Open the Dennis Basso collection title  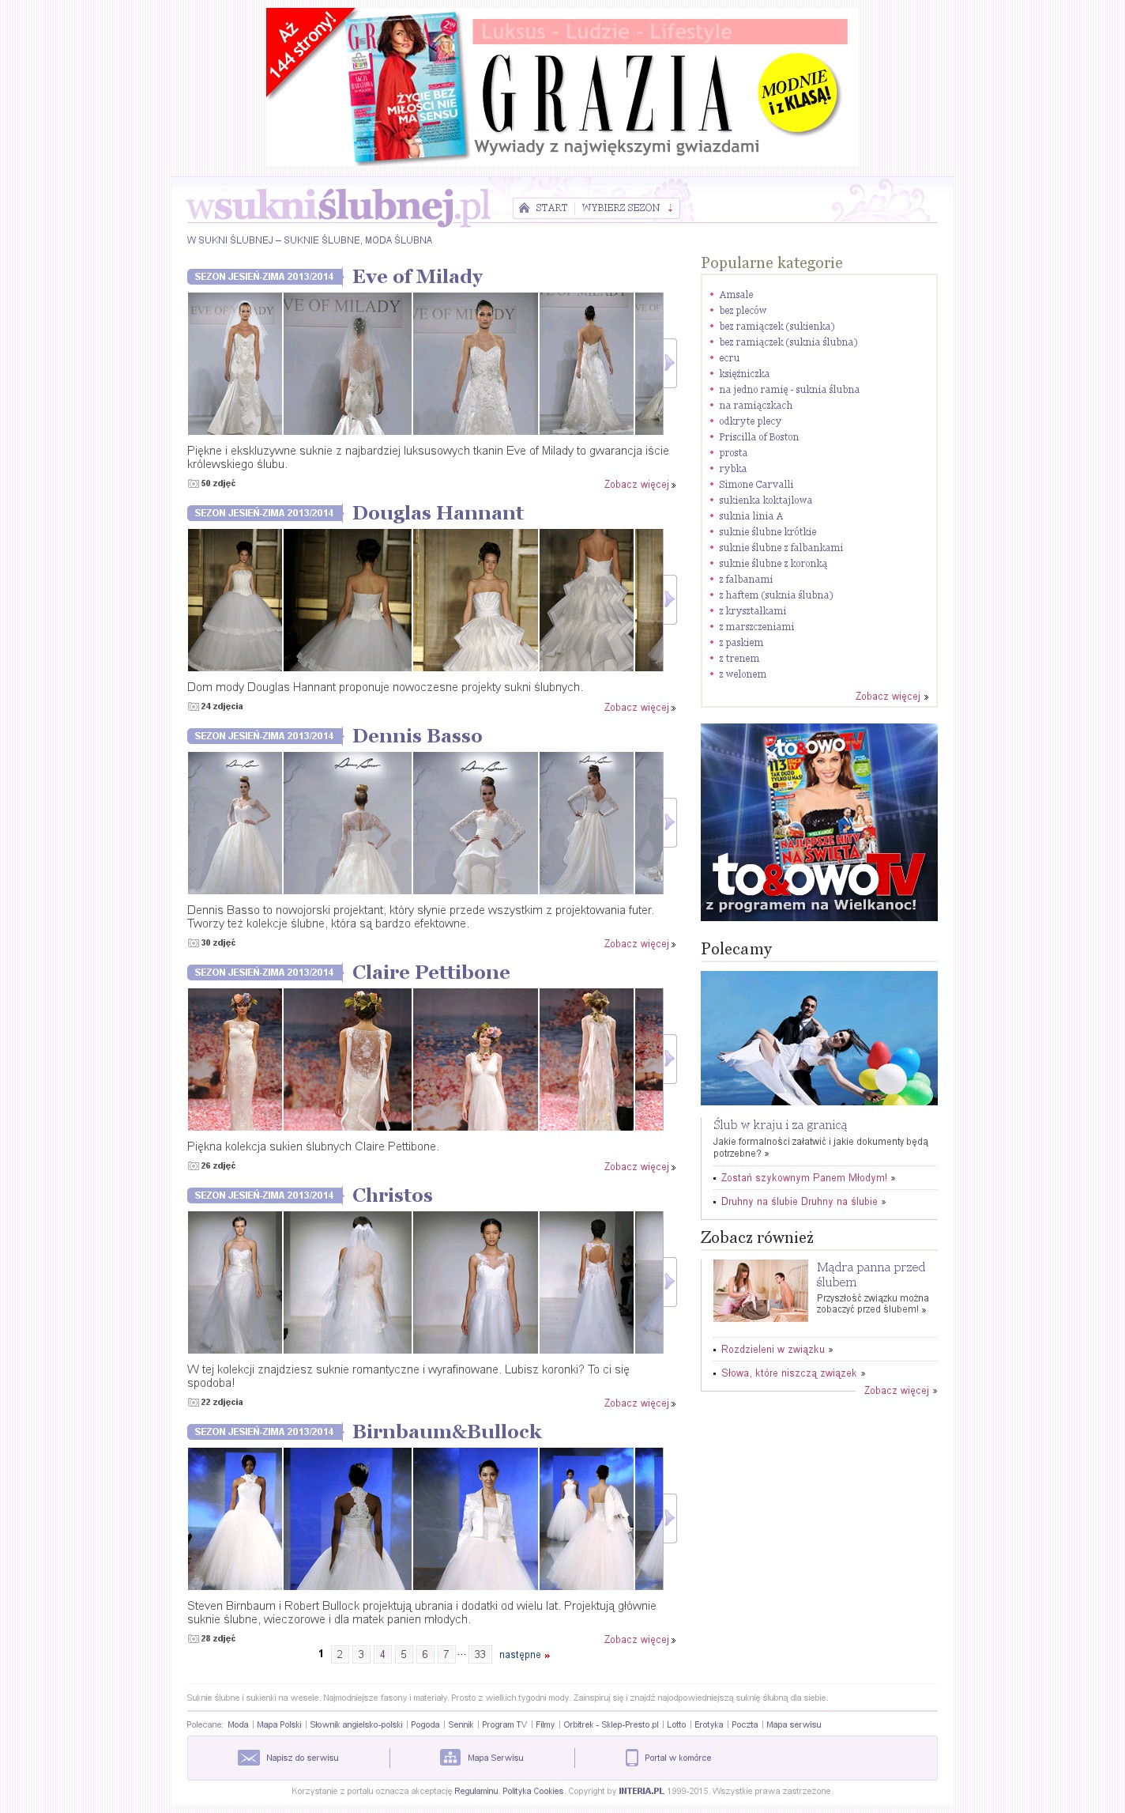pos(417,736)
